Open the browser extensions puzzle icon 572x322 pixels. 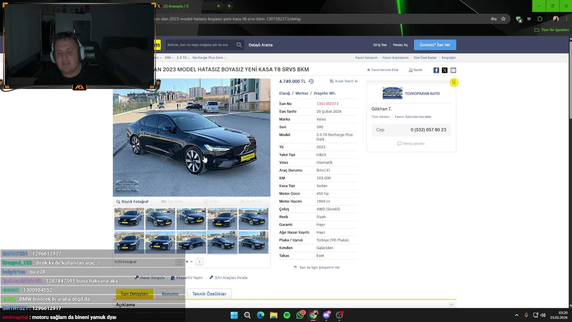click(540, 19)
